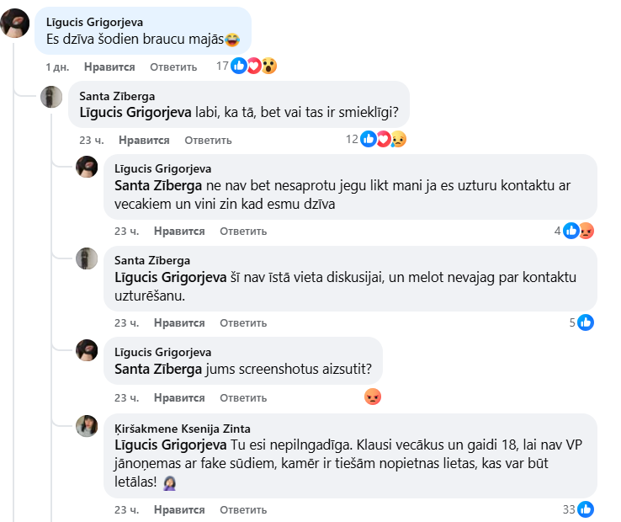Reply to Līgucis Grigorjeva's top comment
This screenshot has width=621, height=522.
tap(173, 67)
